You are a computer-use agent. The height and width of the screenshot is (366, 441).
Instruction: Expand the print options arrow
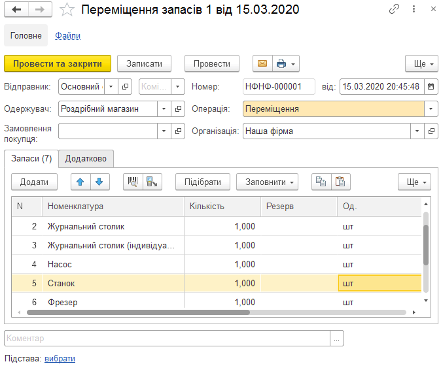coord(293,64)
